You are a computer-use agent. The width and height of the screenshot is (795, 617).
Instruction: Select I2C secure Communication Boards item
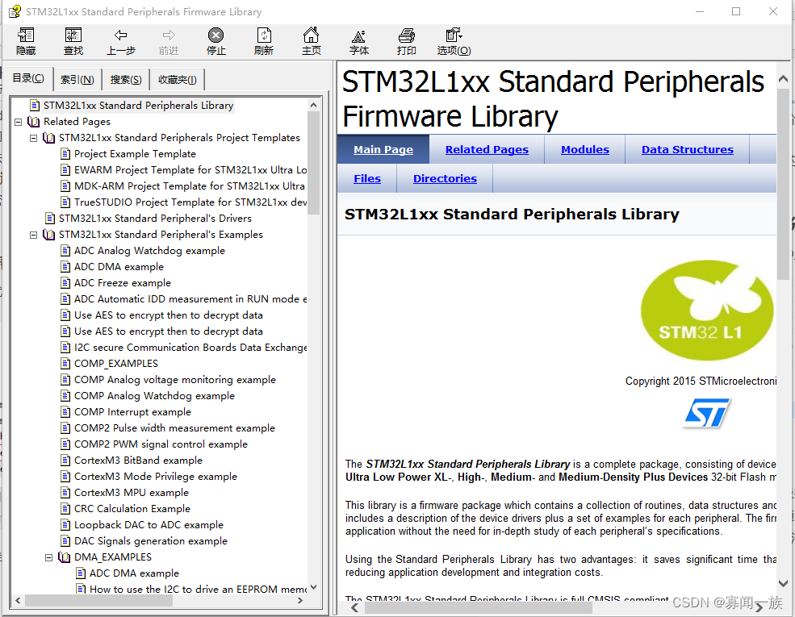[190, 347]
